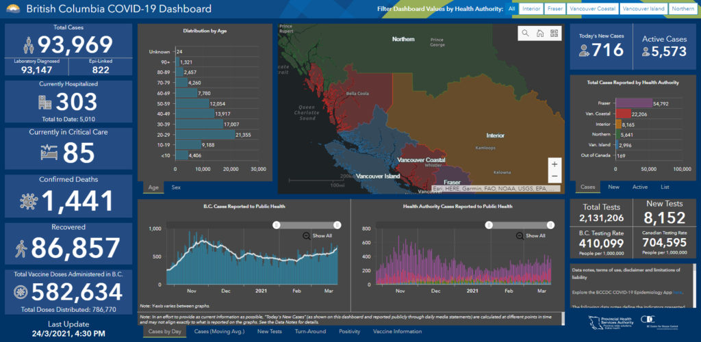
Task: Filter dashboard by Fraser health authority
Action: tap(555, 9)
